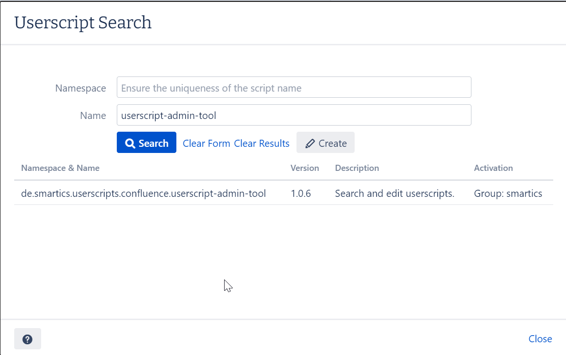
Task: Open help via the question mark icon
Action: [27, 338]
